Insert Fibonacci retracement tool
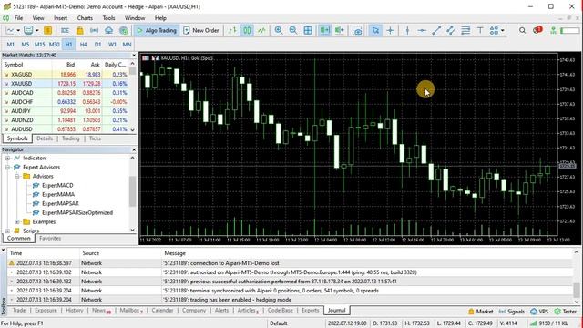 (465, 30)
